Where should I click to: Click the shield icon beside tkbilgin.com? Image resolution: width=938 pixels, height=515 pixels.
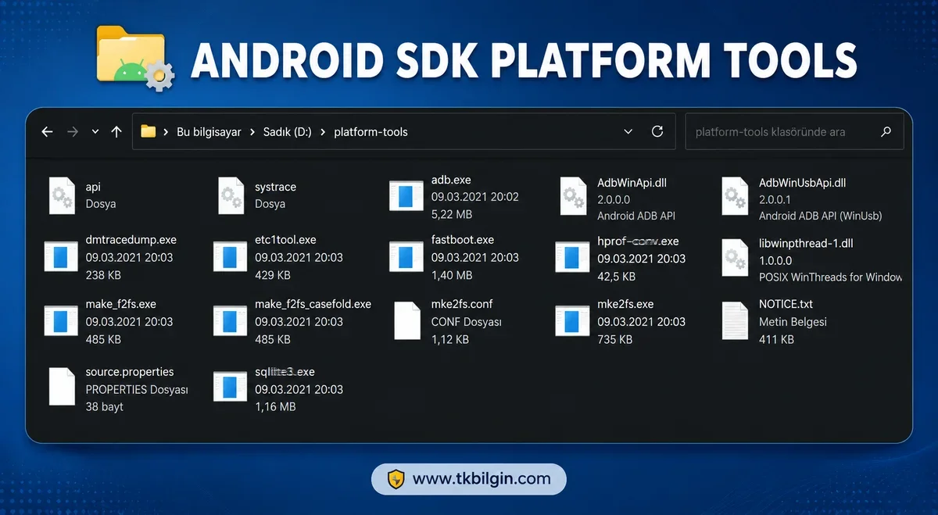point(396,479)
